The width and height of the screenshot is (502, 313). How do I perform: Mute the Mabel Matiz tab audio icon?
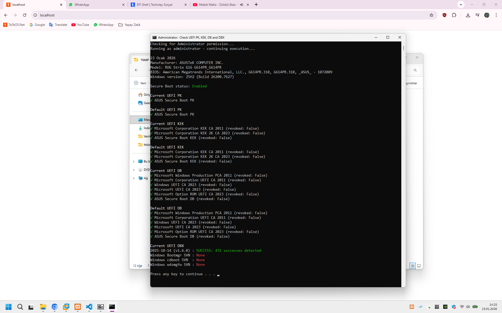click(x=242, y=5)
